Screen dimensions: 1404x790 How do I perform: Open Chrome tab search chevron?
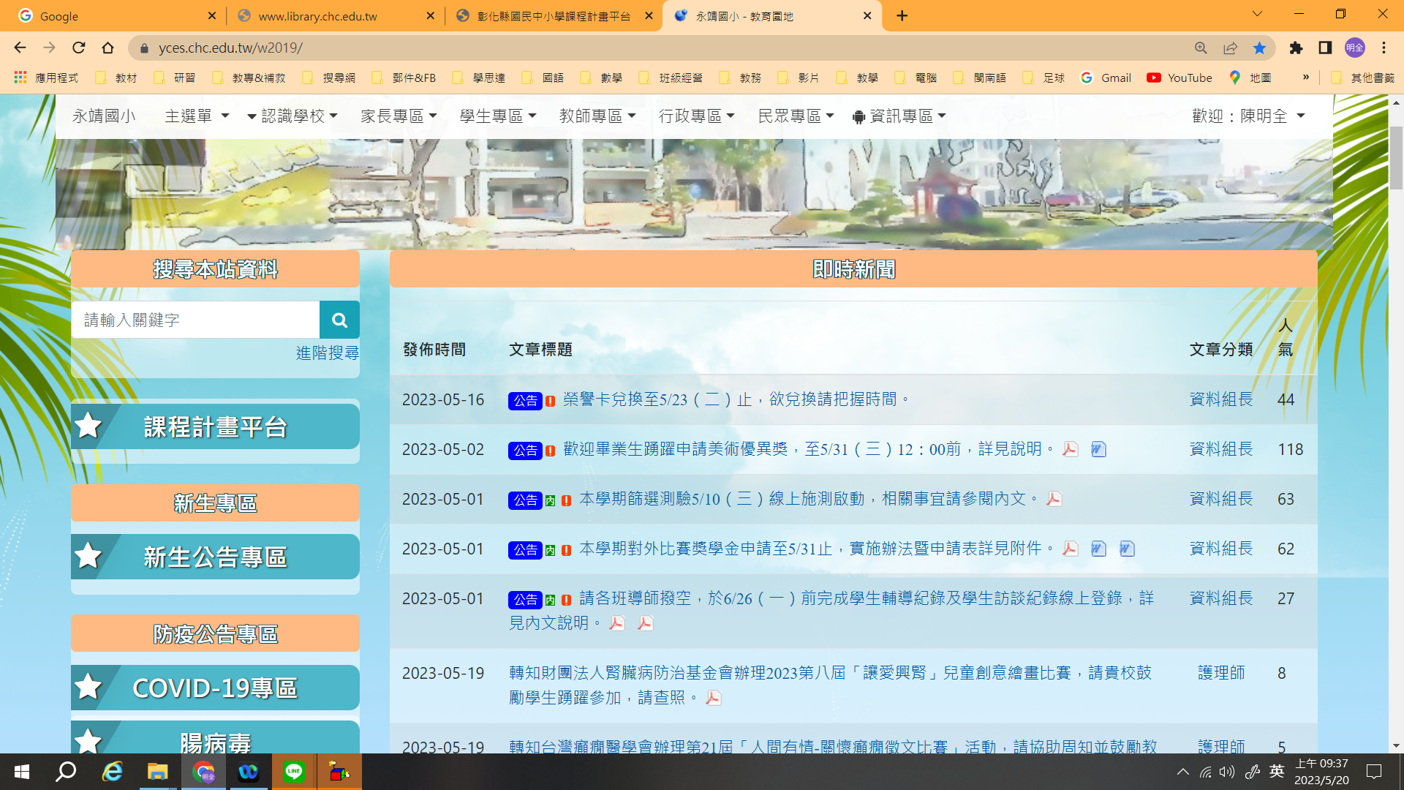1258,14
